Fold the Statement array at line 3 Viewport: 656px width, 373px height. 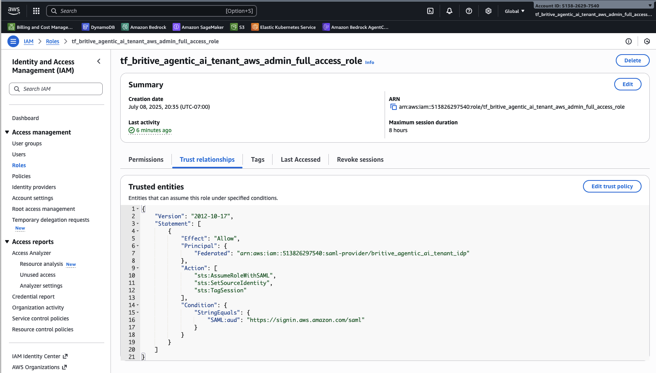(x=138, y=224)
